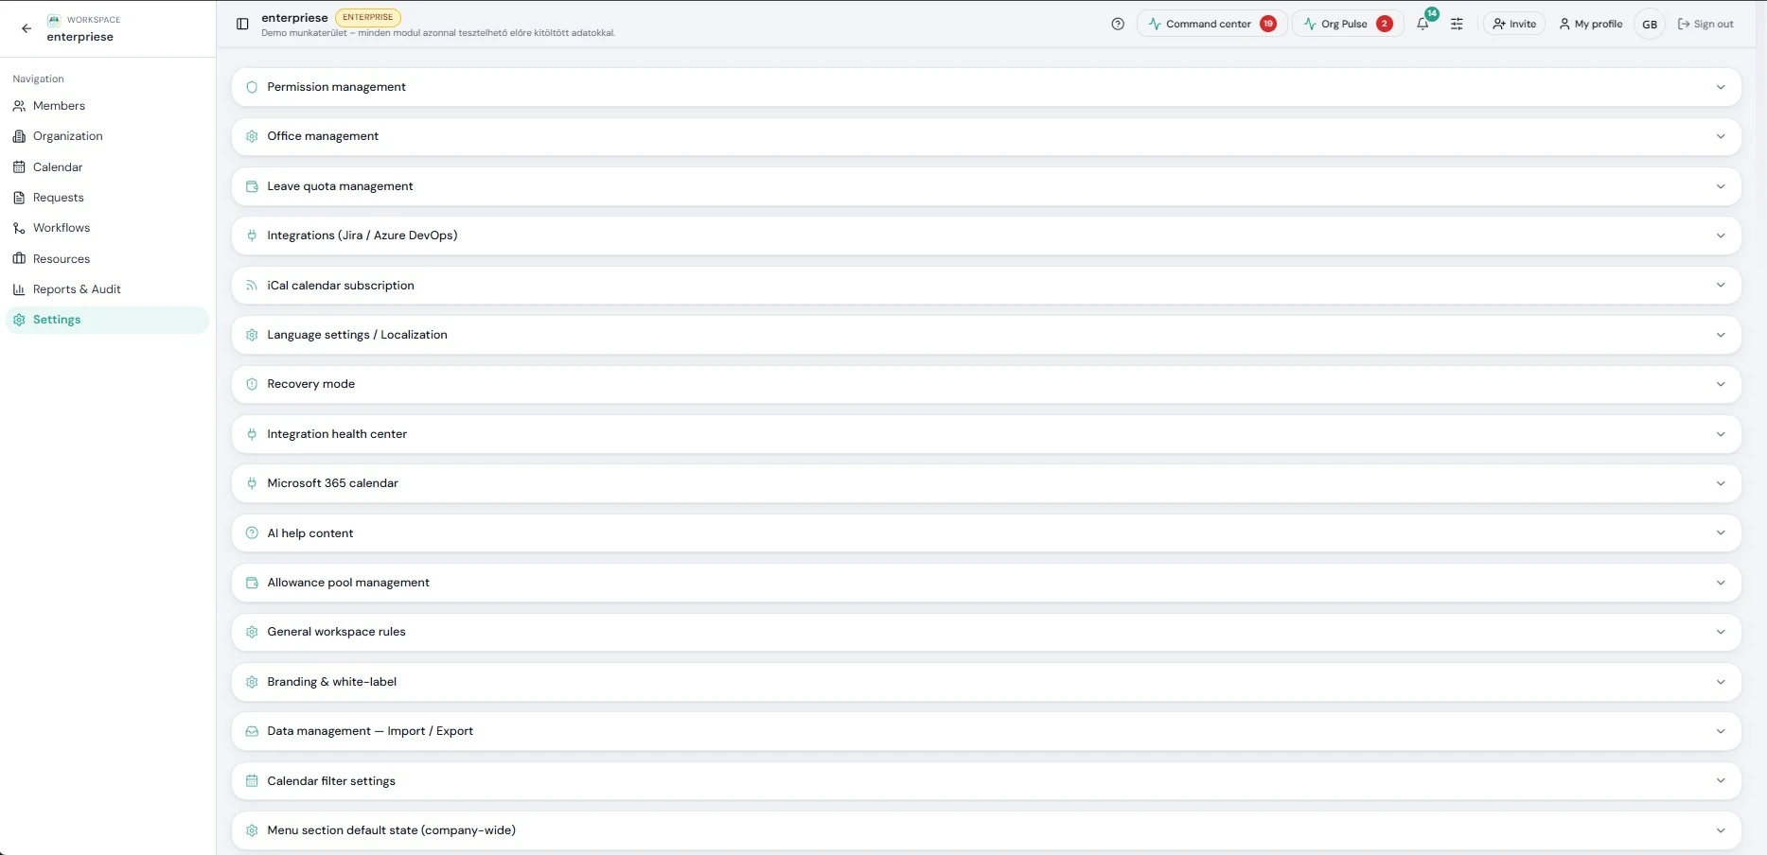
Task: Click the GB avatar
Action: (1650, 24)
